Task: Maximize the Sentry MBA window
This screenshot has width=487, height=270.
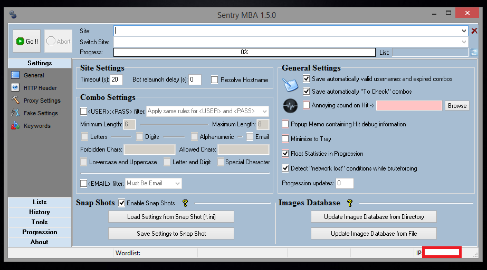Action: pyautogui.click(x=448, y=13)
